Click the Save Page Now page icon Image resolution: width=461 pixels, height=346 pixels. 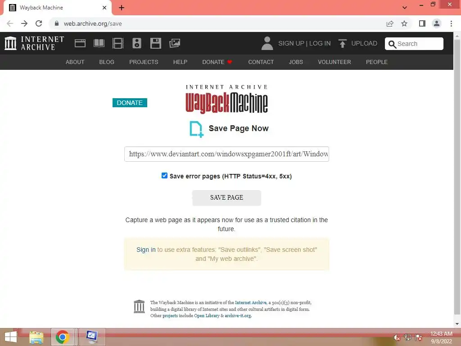click(196, 129)
